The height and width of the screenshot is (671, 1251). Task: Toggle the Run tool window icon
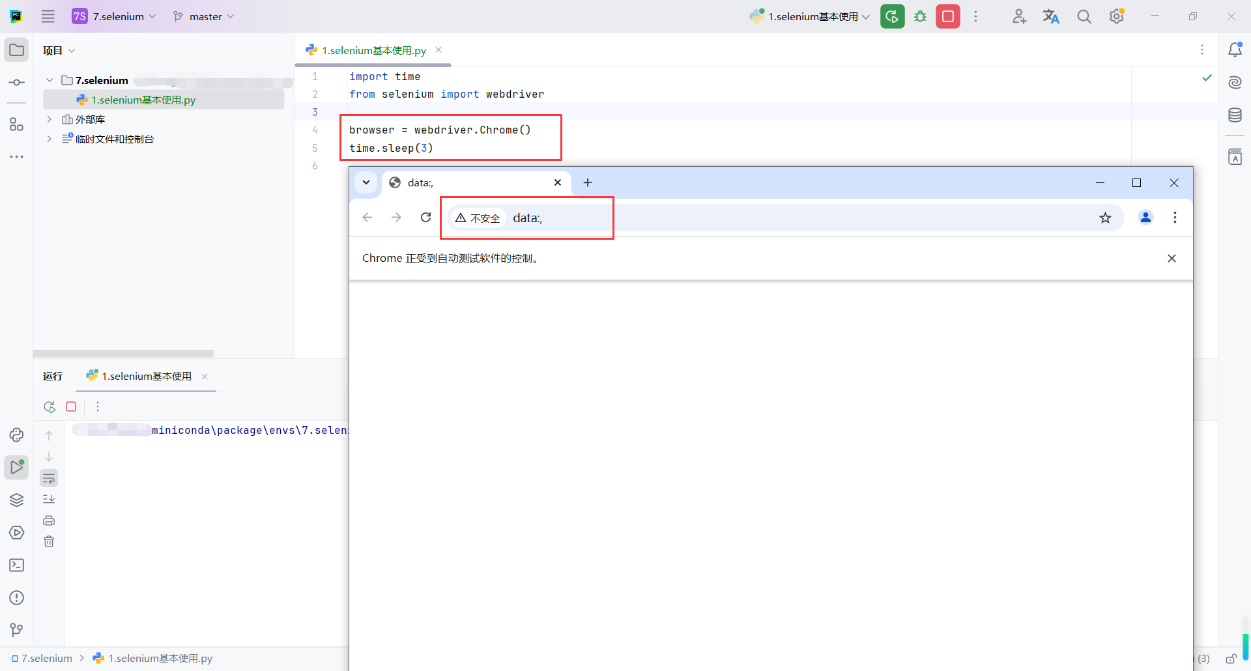click(x=17, y=467)
